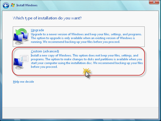Choose the Custom (advanced) heading link
Viewport: 161px width, 121px height.
[45, 51]
